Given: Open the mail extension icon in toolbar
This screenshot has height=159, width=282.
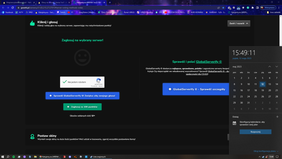Looking at the screenshot, I should click(229, 8).
